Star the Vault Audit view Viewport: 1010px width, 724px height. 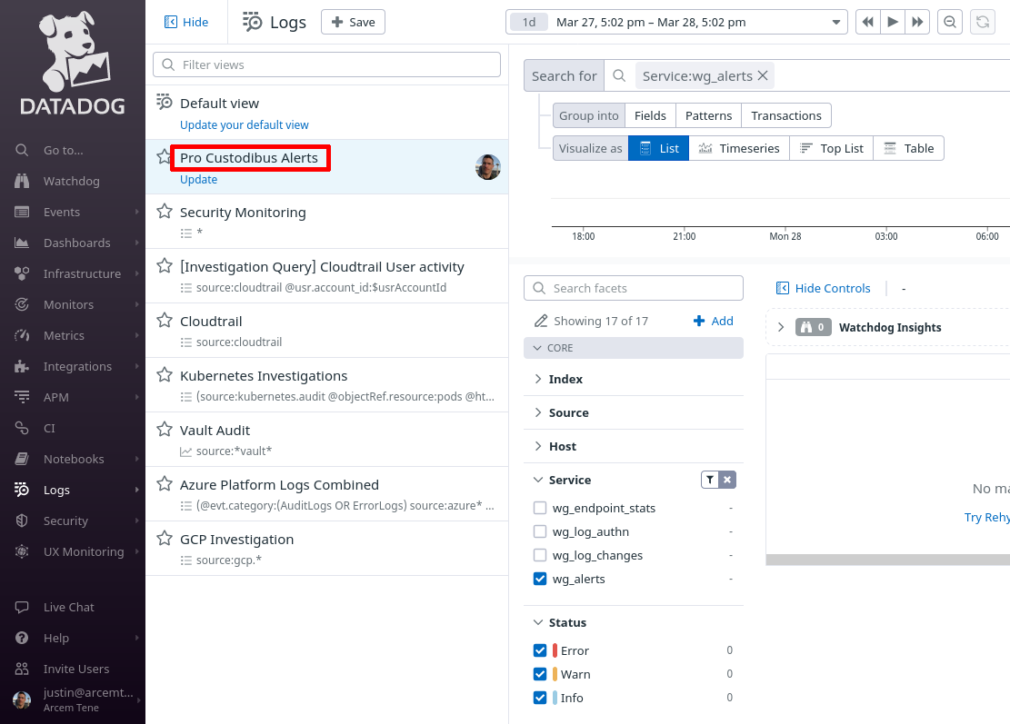tap(165, 429)
